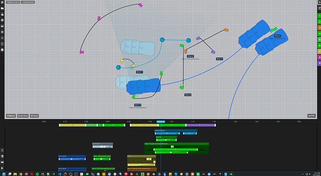Viewport: 321px width, 176px height.
Task: Click the purple camera near Shot 9 label
Action: [x=213, y=52]
